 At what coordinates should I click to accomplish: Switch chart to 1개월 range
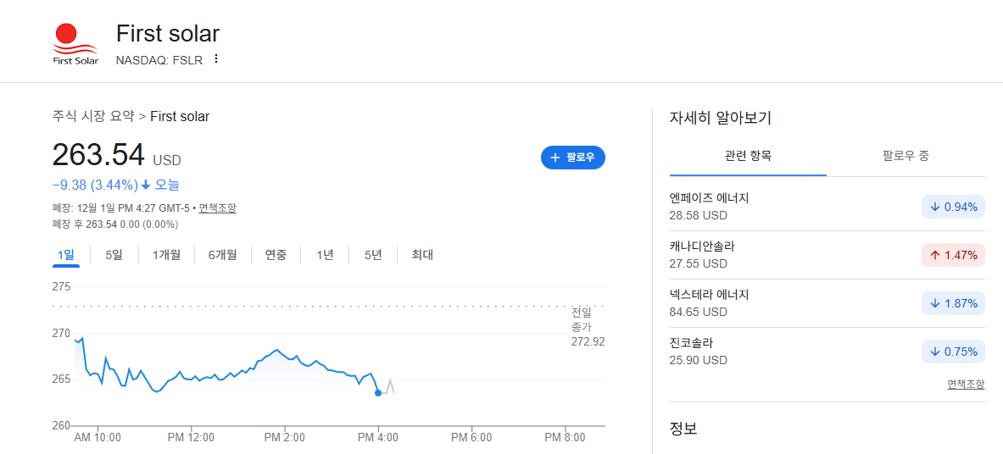coord(166,255)
